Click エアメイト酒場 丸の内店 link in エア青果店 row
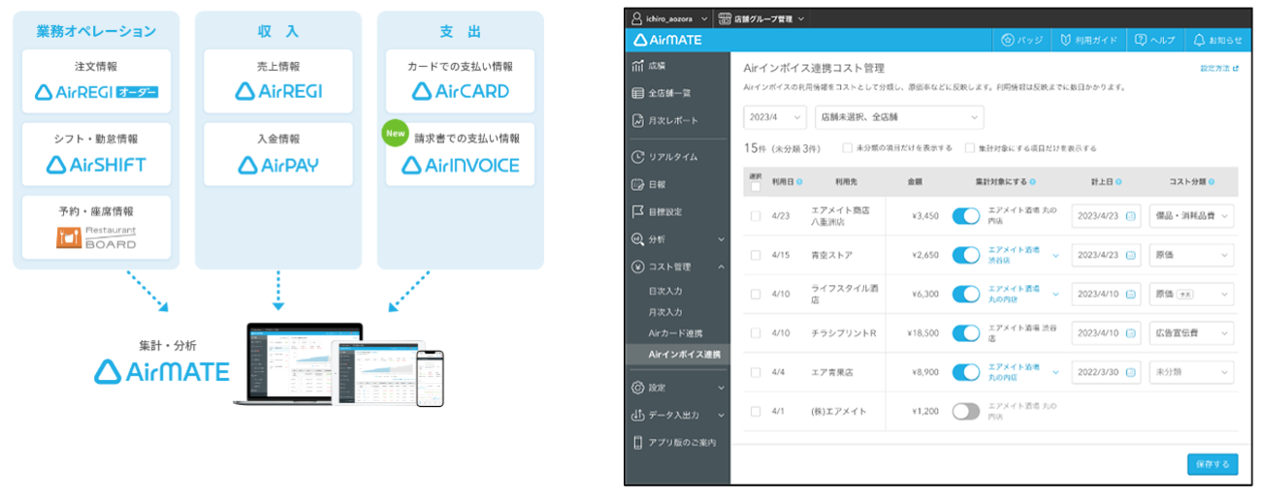The image size is (1261, 499). (1013, 372)
